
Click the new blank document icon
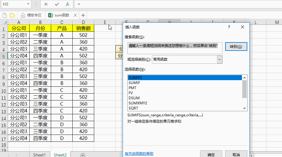pos(4,15)
